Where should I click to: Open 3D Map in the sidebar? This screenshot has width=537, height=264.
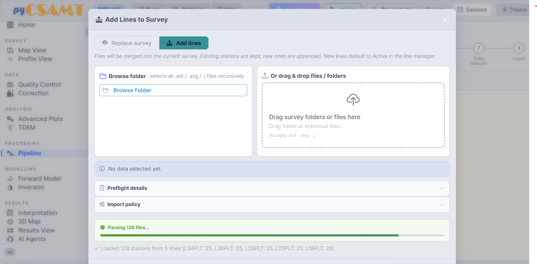(x=29, y=221)
